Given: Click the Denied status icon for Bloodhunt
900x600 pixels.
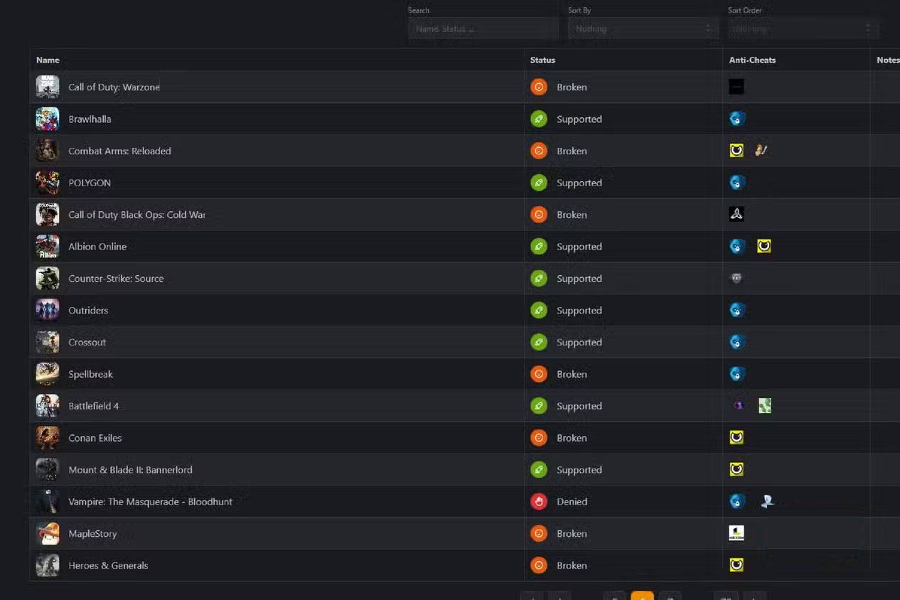Looking at the screenshot, I should (x=539, y=502).
